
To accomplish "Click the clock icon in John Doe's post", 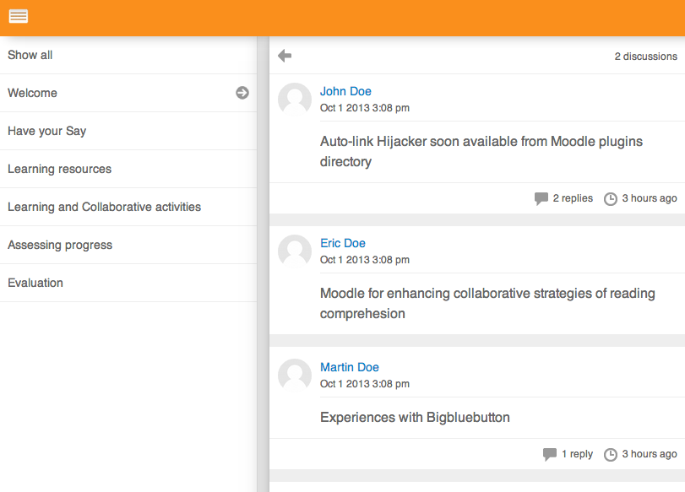I will 611,199.
